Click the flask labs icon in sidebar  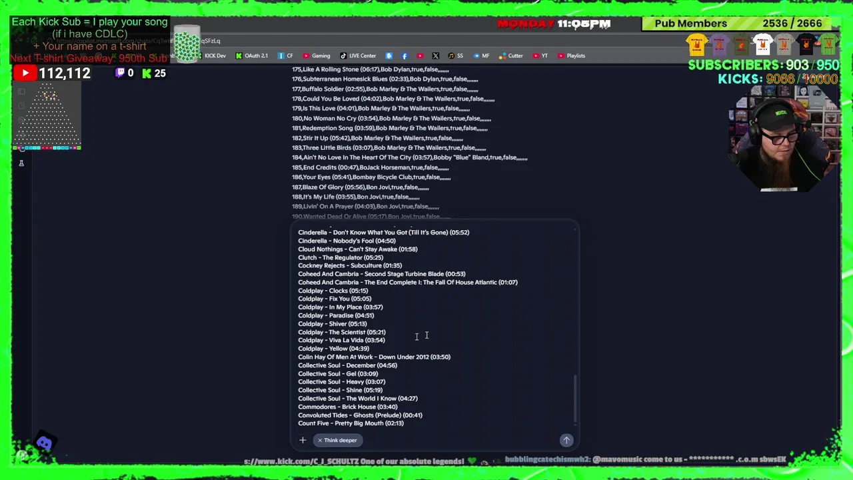click(21, 163)
